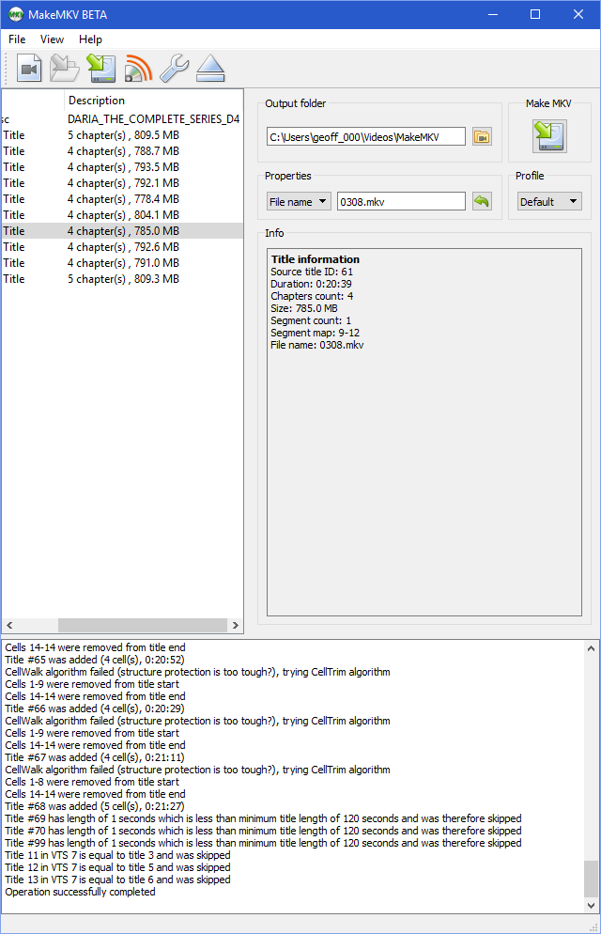
Task: Browse for output folder via folder icon
Action: (482, 136)
